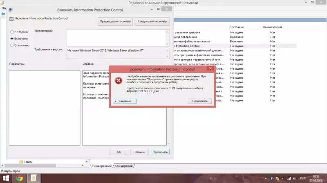Select row 'файлы и вложения' in list
The height and width of the screenshot is (183, 327).
pos(235,42)
